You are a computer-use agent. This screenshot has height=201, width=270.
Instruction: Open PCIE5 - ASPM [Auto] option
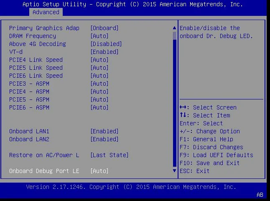pos(99,99)
